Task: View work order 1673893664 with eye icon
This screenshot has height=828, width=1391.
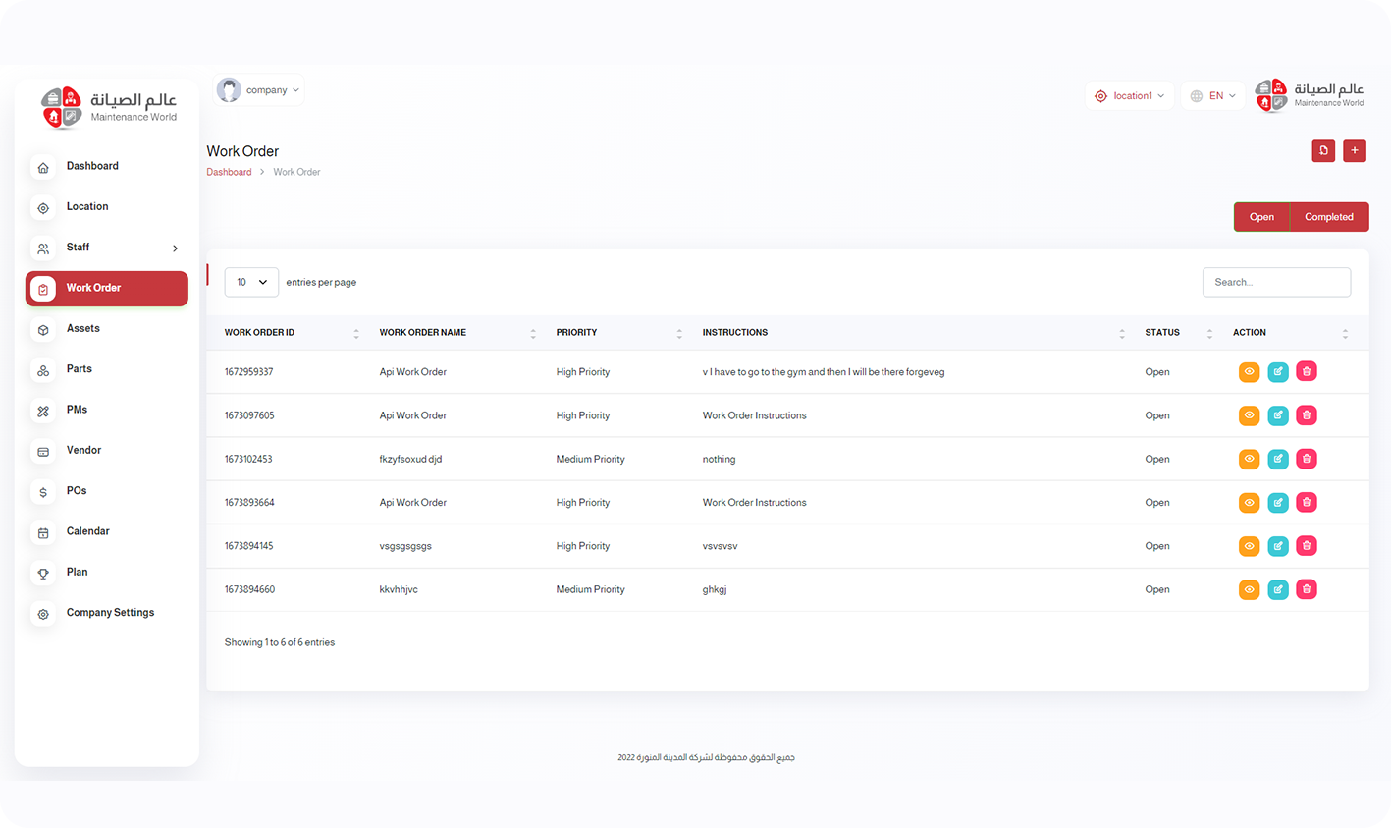Action: point(1249,503)
